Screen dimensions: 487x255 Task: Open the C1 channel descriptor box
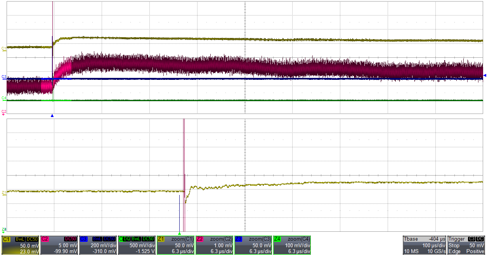click(20, 245)
